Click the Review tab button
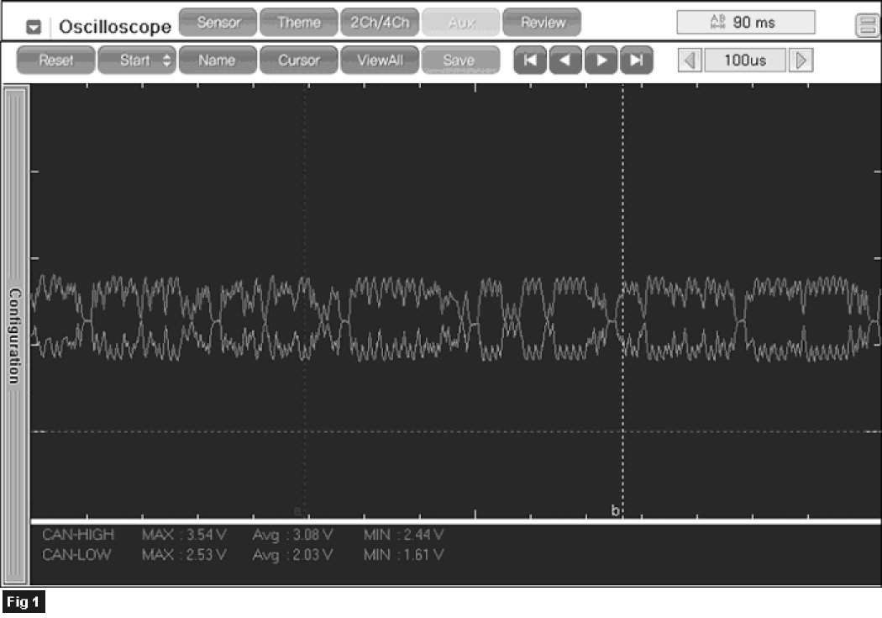Screen dimensions: 882x618 pos(542,23)
